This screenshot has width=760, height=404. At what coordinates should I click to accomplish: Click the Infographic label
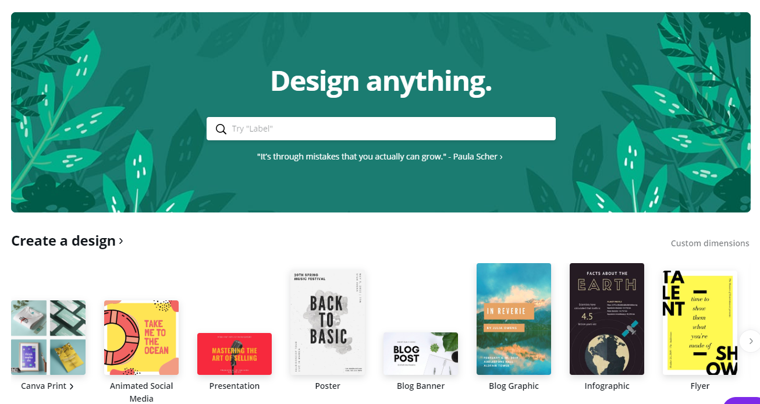coord(607,386)
